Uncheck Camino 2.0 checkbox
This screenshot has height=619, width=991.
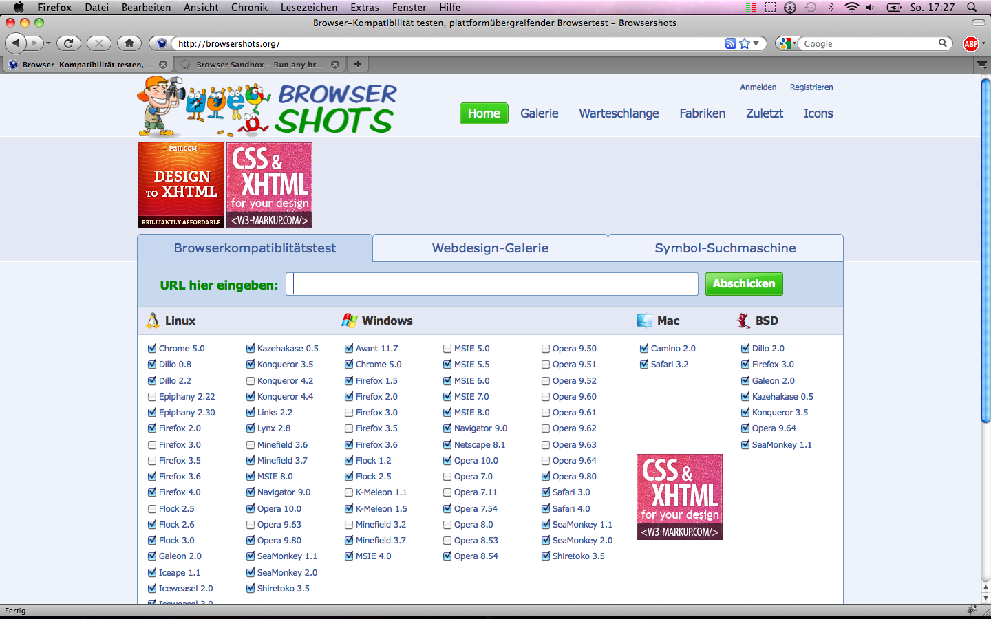pyautogui.click(x=644, y=348)
